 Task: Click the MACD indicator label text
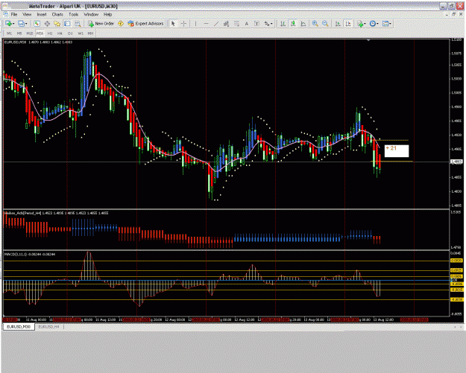coord(29,255)
